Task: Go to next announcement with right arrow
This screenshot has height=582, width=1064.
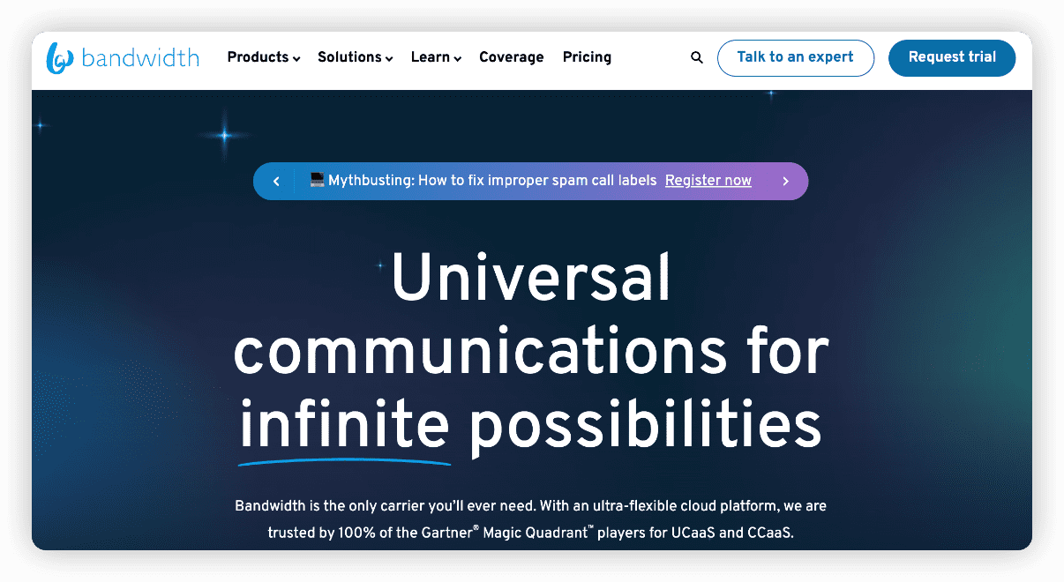Action: [785, 181]
